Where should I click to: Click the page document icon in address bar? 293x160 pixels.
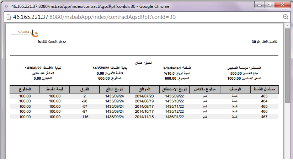tap(9, 17)
